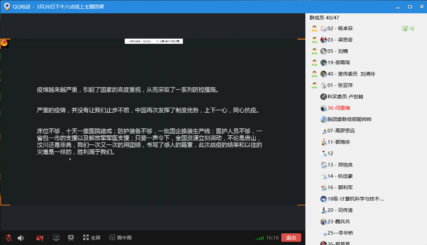Turn on the disabled camera
The image size is (427, 245).
pyautogui.click(x=40, y=238)
